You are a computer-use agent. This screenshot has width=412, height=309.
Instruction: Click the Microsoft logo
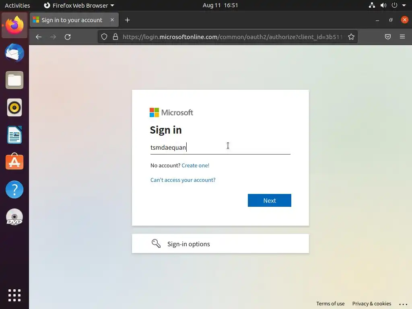pos(171,113)
